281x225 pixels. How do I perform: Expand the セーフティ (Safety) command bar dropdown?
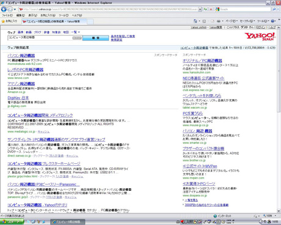(247, 21)
